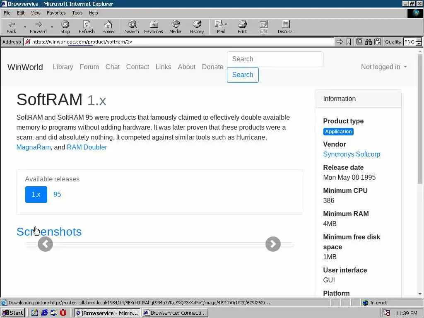Screen dimensions: 424x318
Task: Launch Opera from quick launch
Action: pyautogui.click(x=63, y=313)
